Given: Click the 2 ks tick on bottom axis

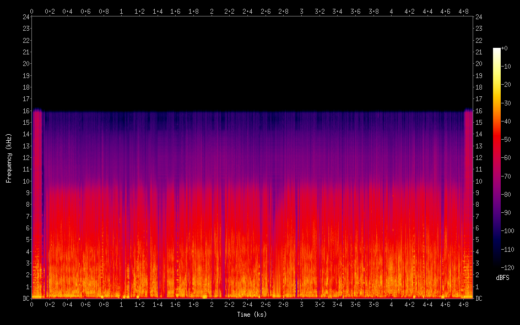Looking at the screenshot, I should tap(212, 304).
